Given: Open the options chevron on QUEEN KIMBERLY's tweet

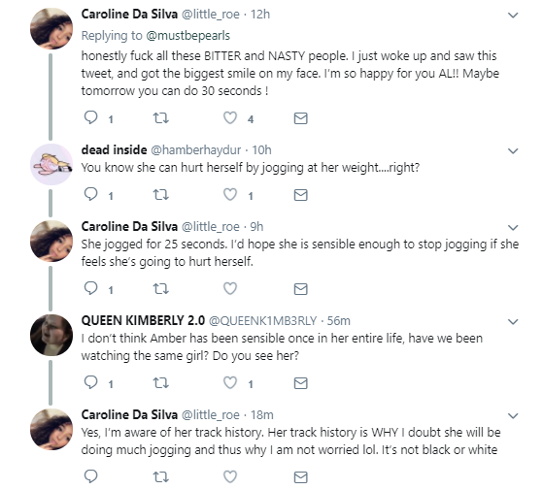Looking at the screenshot, I should point(513,321).
